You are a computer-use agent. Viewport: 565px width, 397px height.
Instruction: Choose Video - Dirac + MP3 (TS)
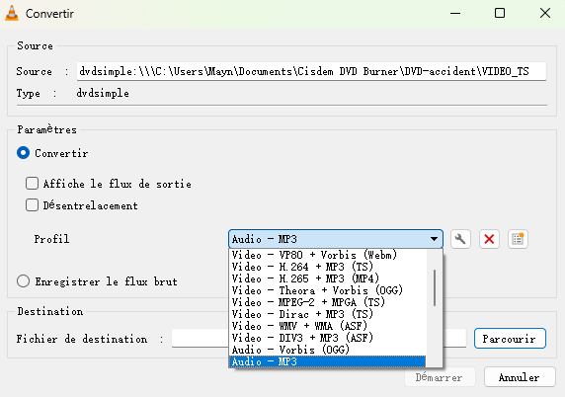tap(327, 314)
